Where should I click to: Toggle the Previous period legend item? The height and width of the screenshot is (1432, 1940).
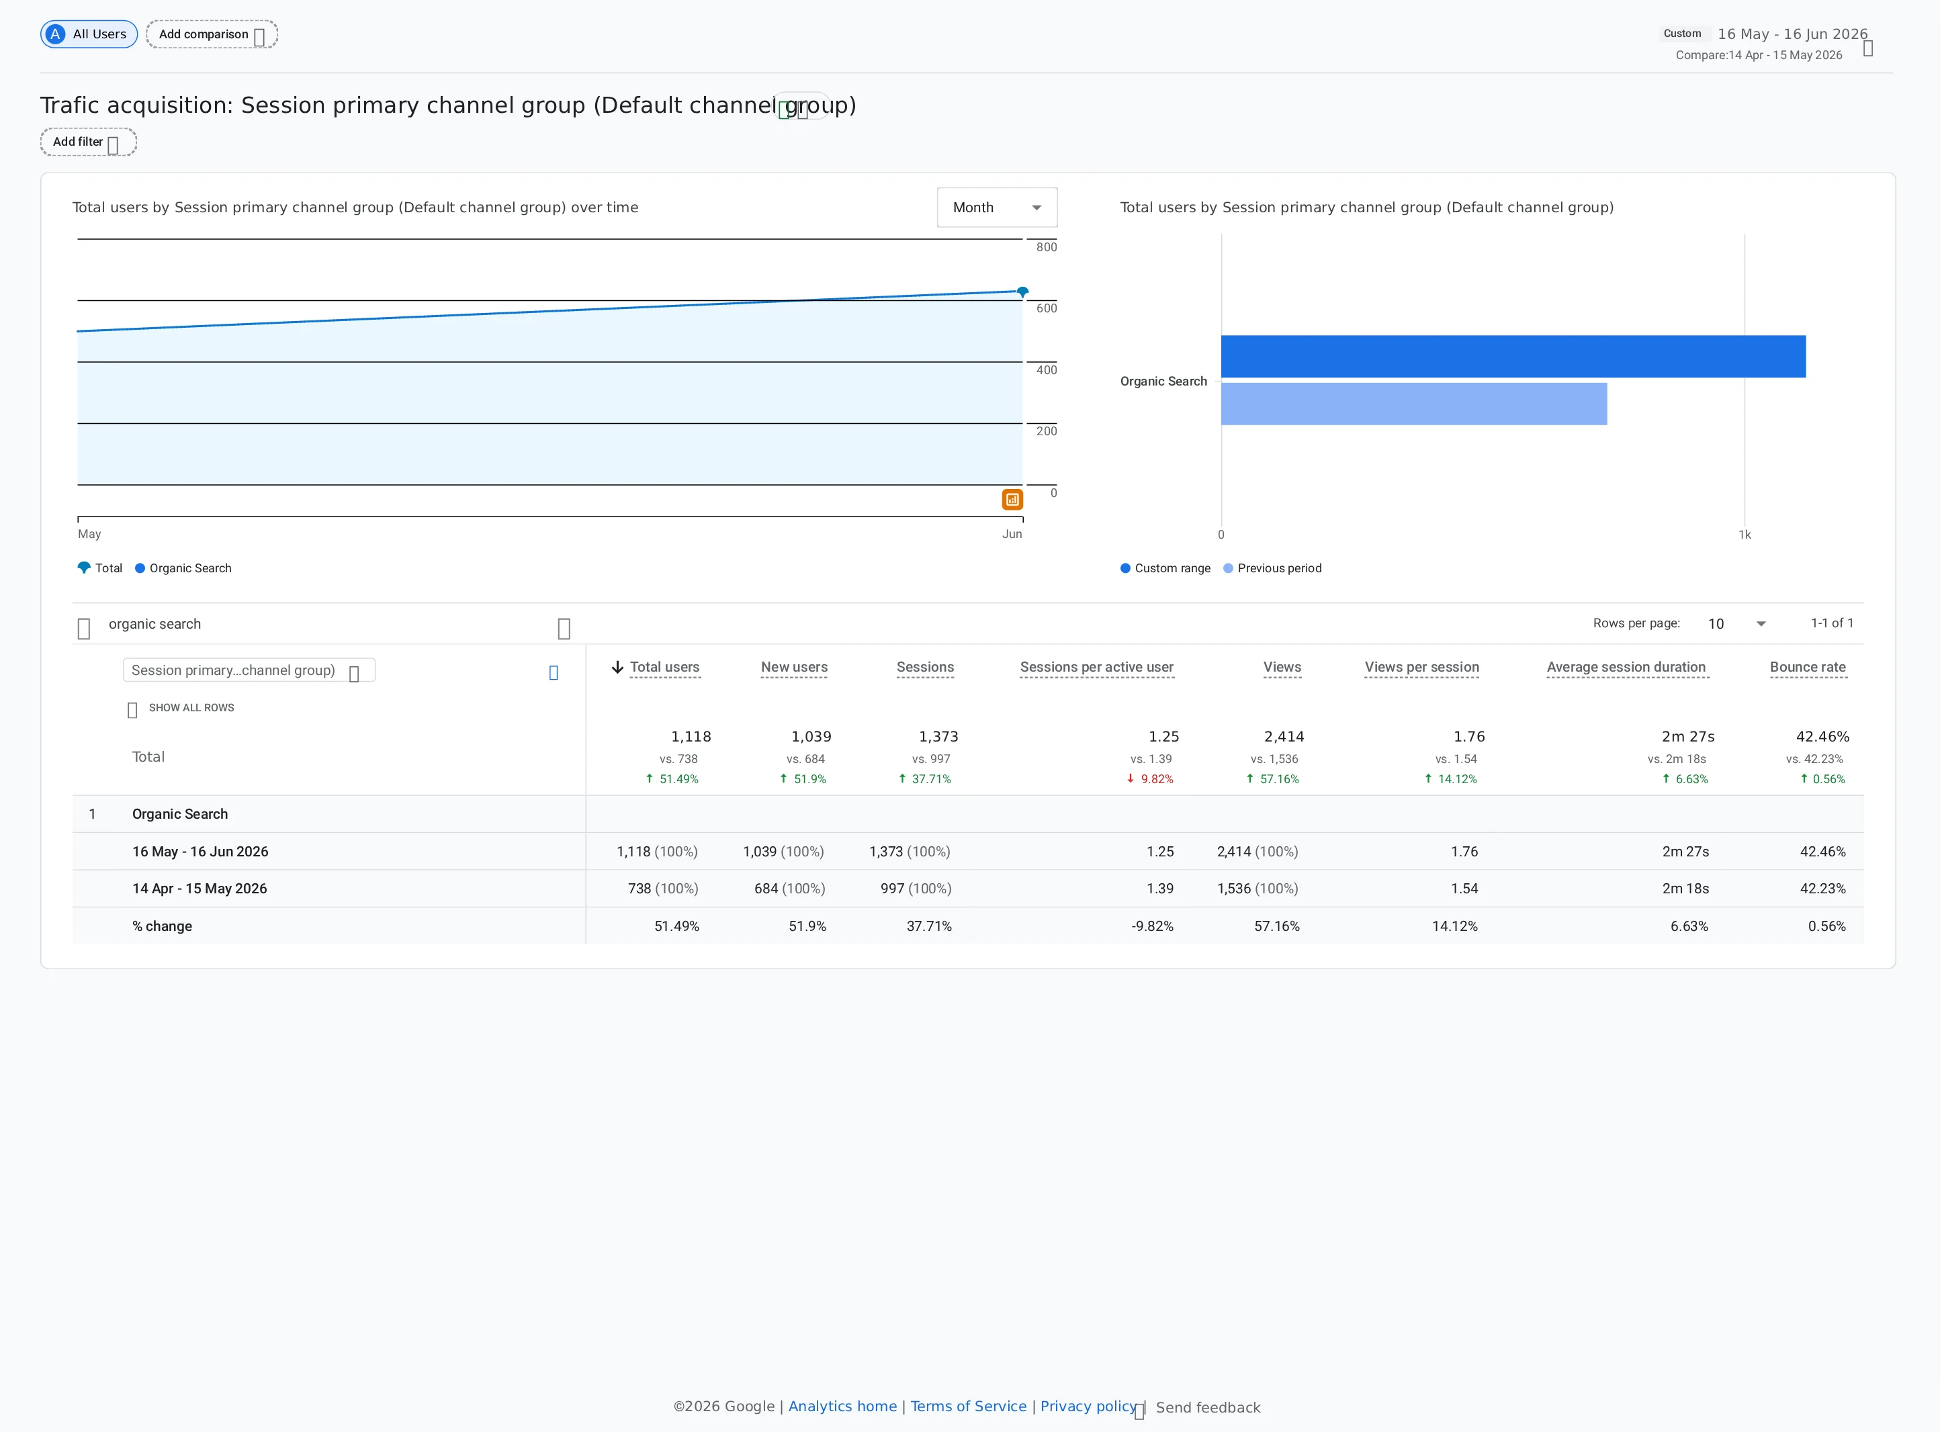point(1272,568)
